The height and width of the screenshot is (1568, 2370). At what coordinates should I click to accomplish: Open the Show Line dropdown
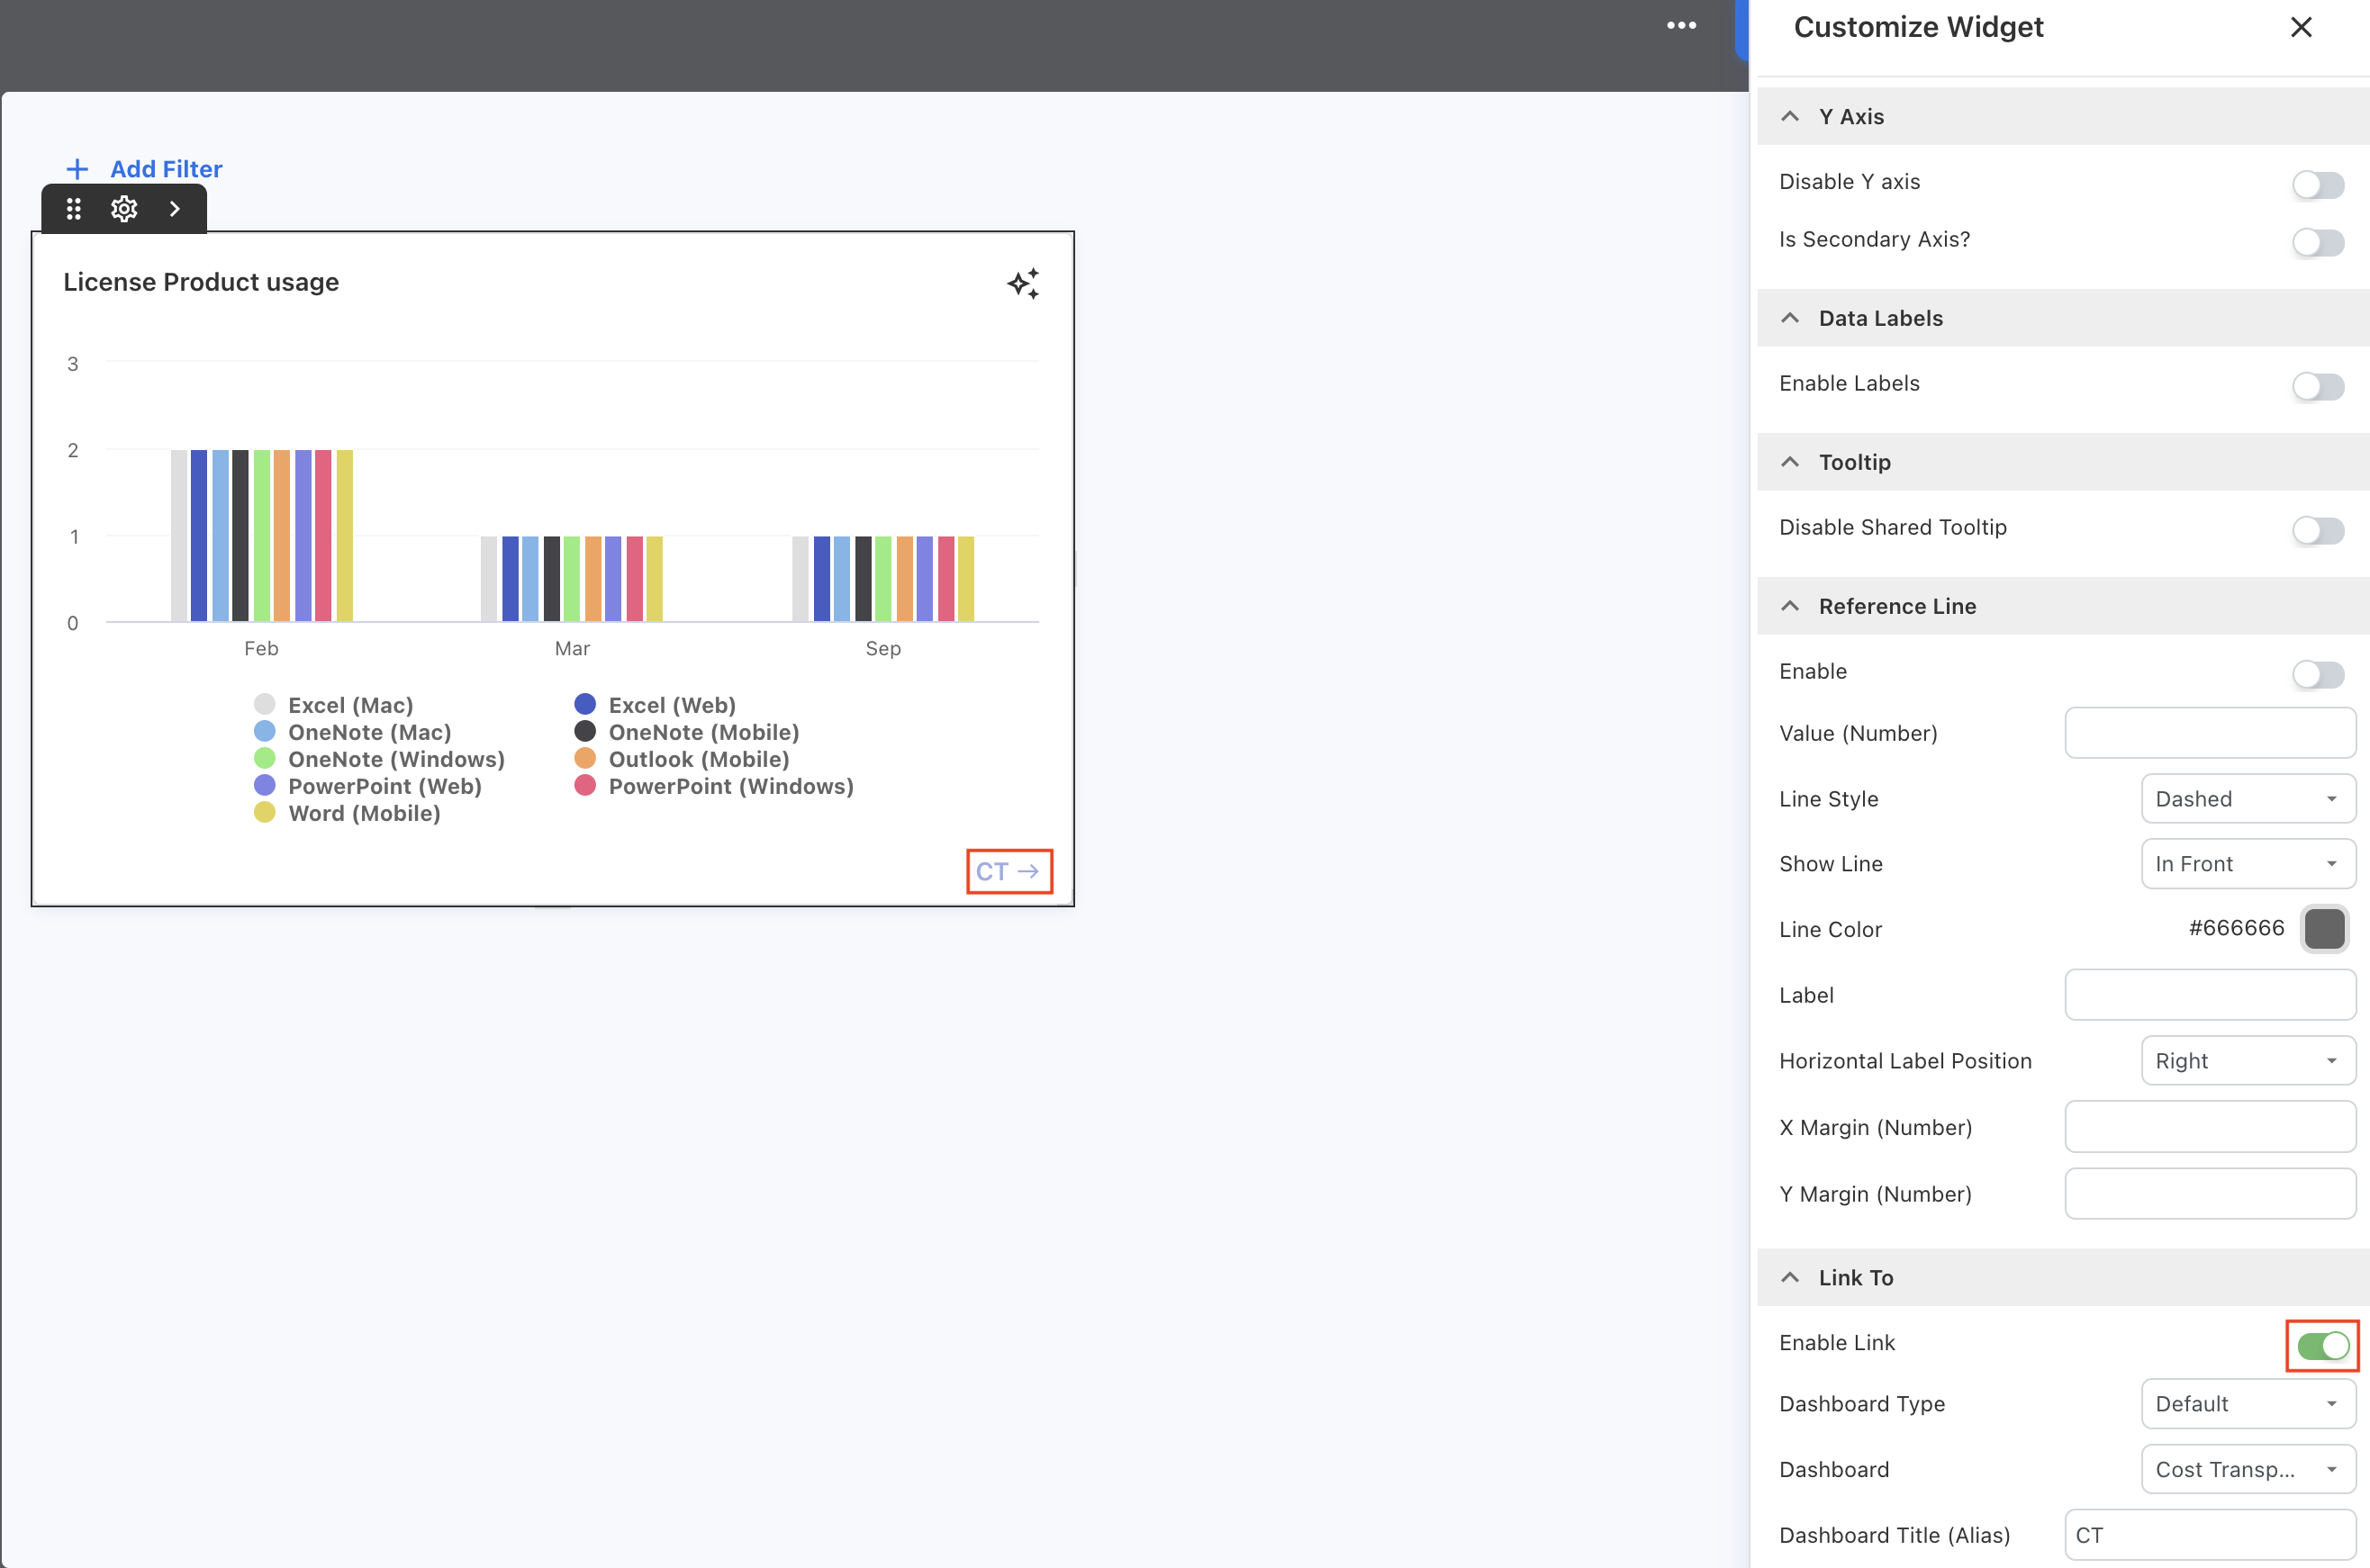coord(2247,863)
